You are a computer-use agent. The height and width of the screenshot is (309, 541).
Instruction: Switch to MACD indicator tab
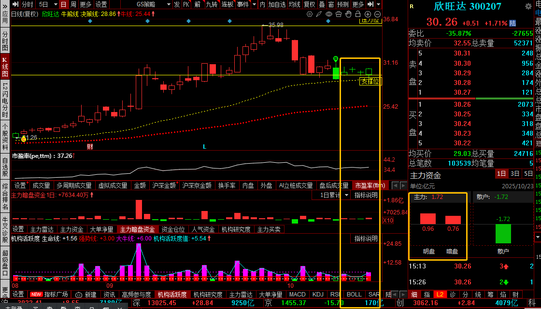tap(297, 295)
